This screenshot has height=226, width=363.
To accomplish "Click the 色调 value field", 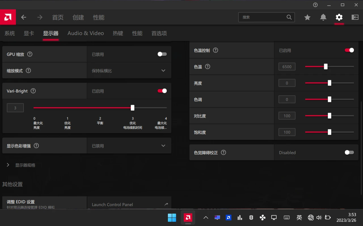I will point(287,100).
